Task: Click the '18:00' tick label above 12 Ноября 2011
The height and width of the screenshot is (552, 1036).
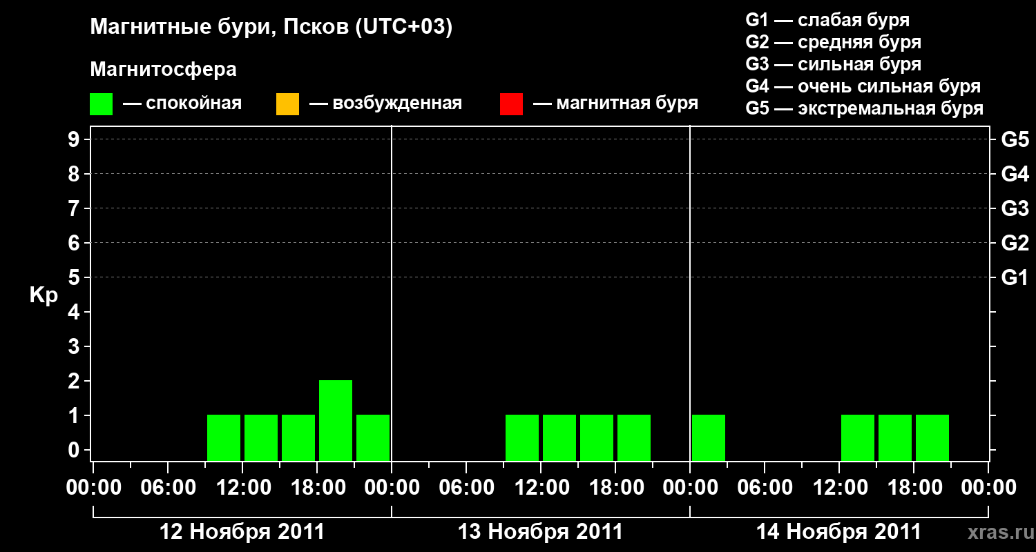Action: 317,488
